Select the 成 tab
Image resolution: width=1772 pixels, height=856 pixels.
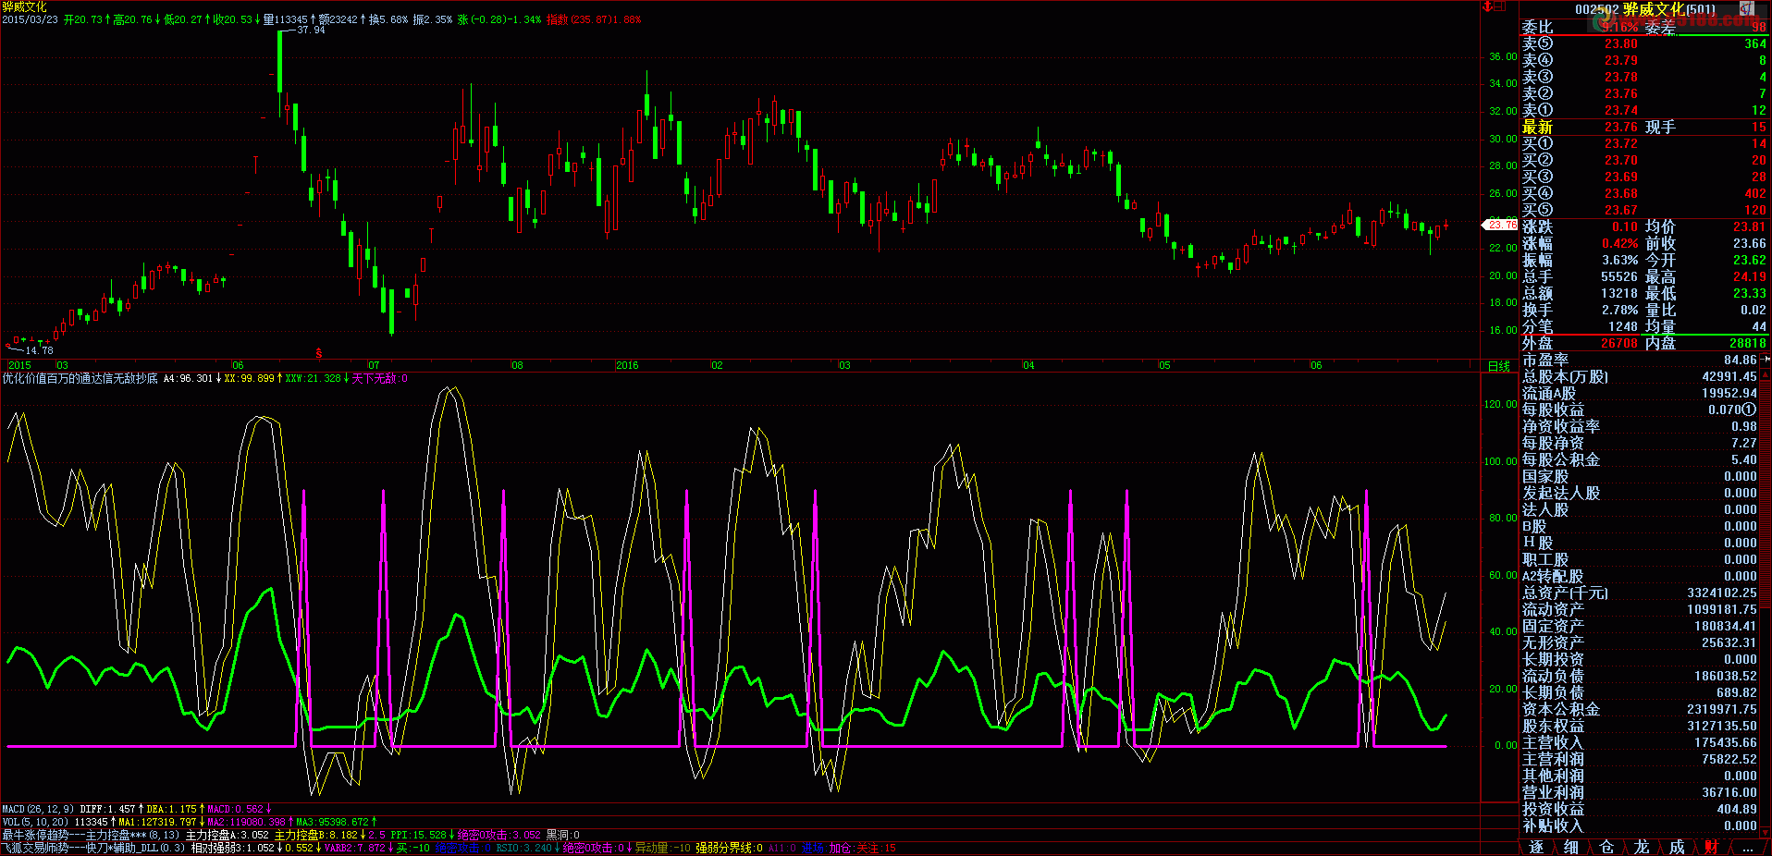pos(1677,847)
